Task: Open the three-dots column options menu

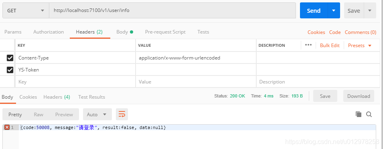Action: (308, 45)
